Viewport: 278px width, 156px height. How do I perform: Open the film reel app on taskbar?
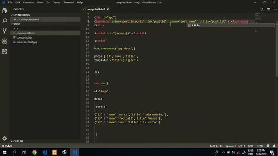click(x=64, y=152)
